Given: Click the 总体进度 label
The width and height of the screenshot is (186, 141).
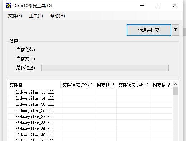Looking at the screenshot, I should pos(26,68).
